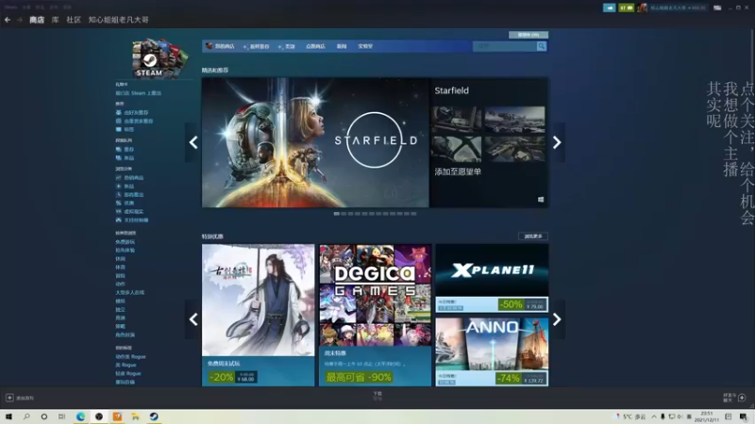The width and height of the screenshot is (755, 424).
Task: Open 您的商店 in store navigation bar
Action: pyautogui.click(x=220, y=46)
